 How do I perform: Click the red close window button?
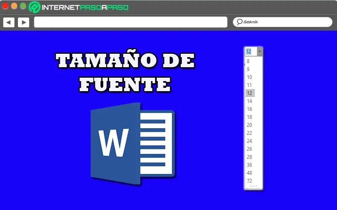click(5, 6)
